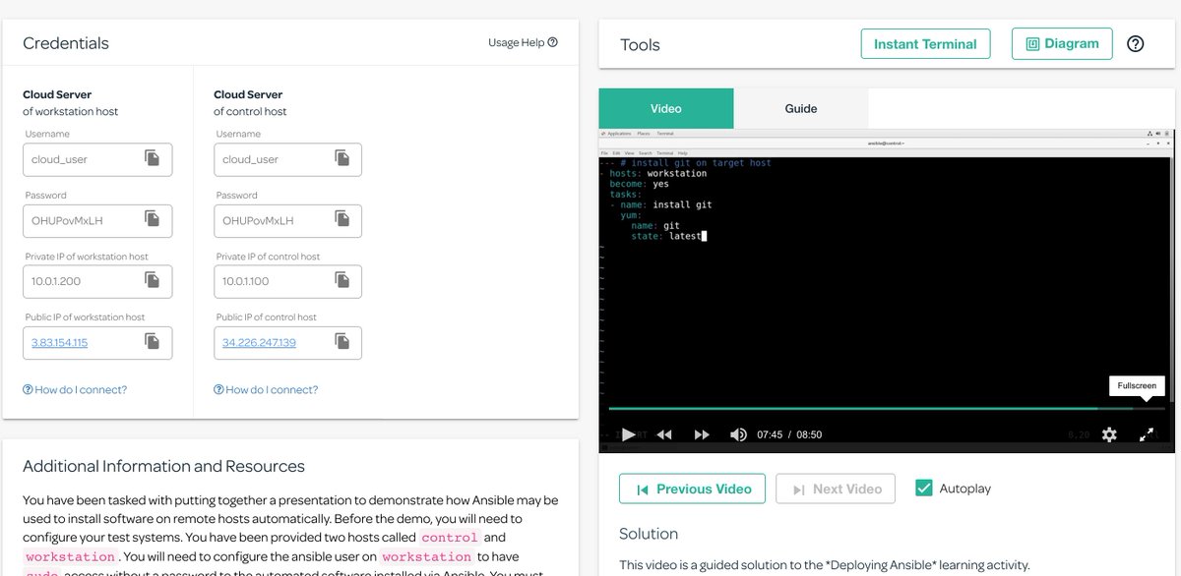Copy control private IP 10.0.1.100
This screenshot has height=576, width=1181.
click(x=342, y=280)
